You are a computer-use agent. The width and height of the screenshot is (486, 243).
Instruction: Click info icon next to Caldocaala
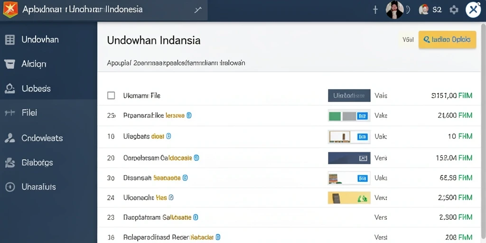pos(196,158)
